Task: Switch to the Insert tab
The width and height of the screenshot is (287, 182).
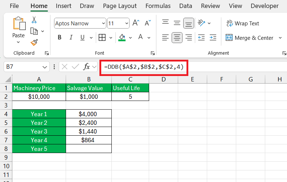Action: (63, 6)
